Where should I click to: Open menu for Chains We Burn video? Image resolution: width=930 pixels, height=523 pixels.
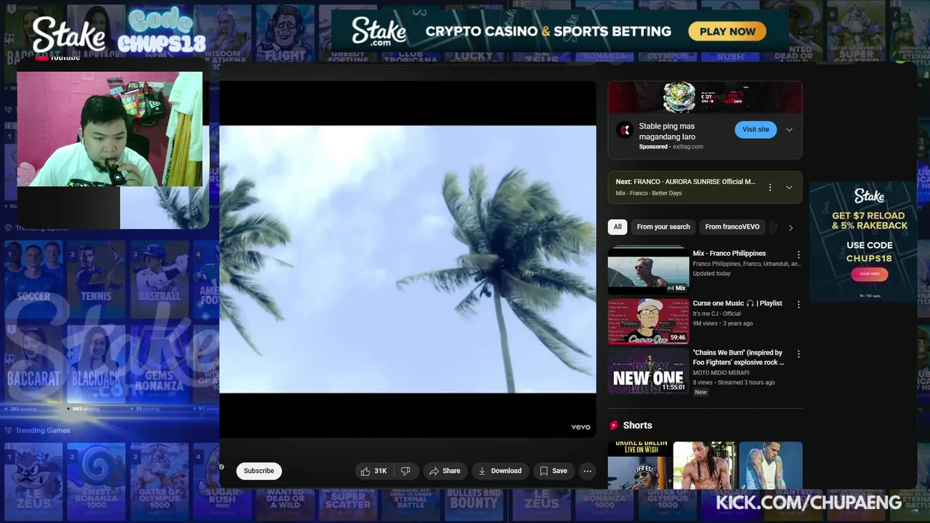click(798, 354)
